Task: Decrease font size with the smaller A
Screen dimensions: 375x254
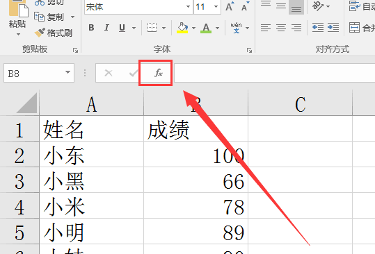Action: (245, 7)
